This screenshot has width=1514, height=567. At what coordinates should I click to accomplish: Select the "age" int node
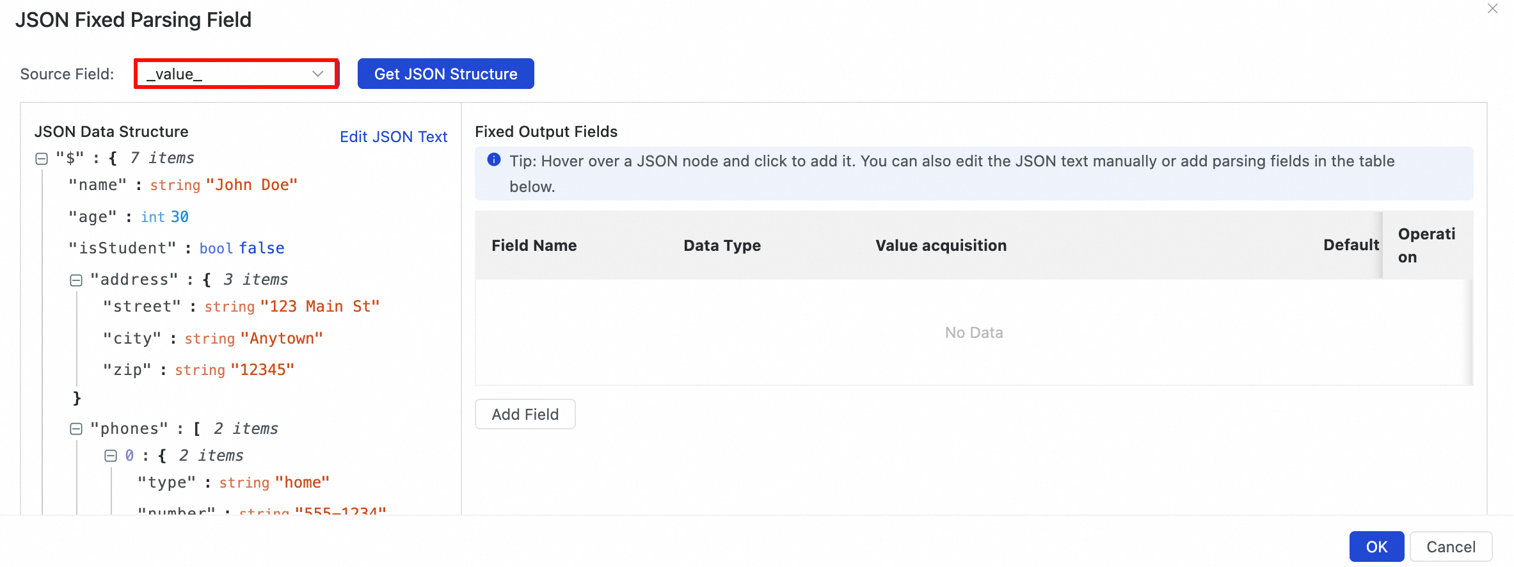click(93, 218)
